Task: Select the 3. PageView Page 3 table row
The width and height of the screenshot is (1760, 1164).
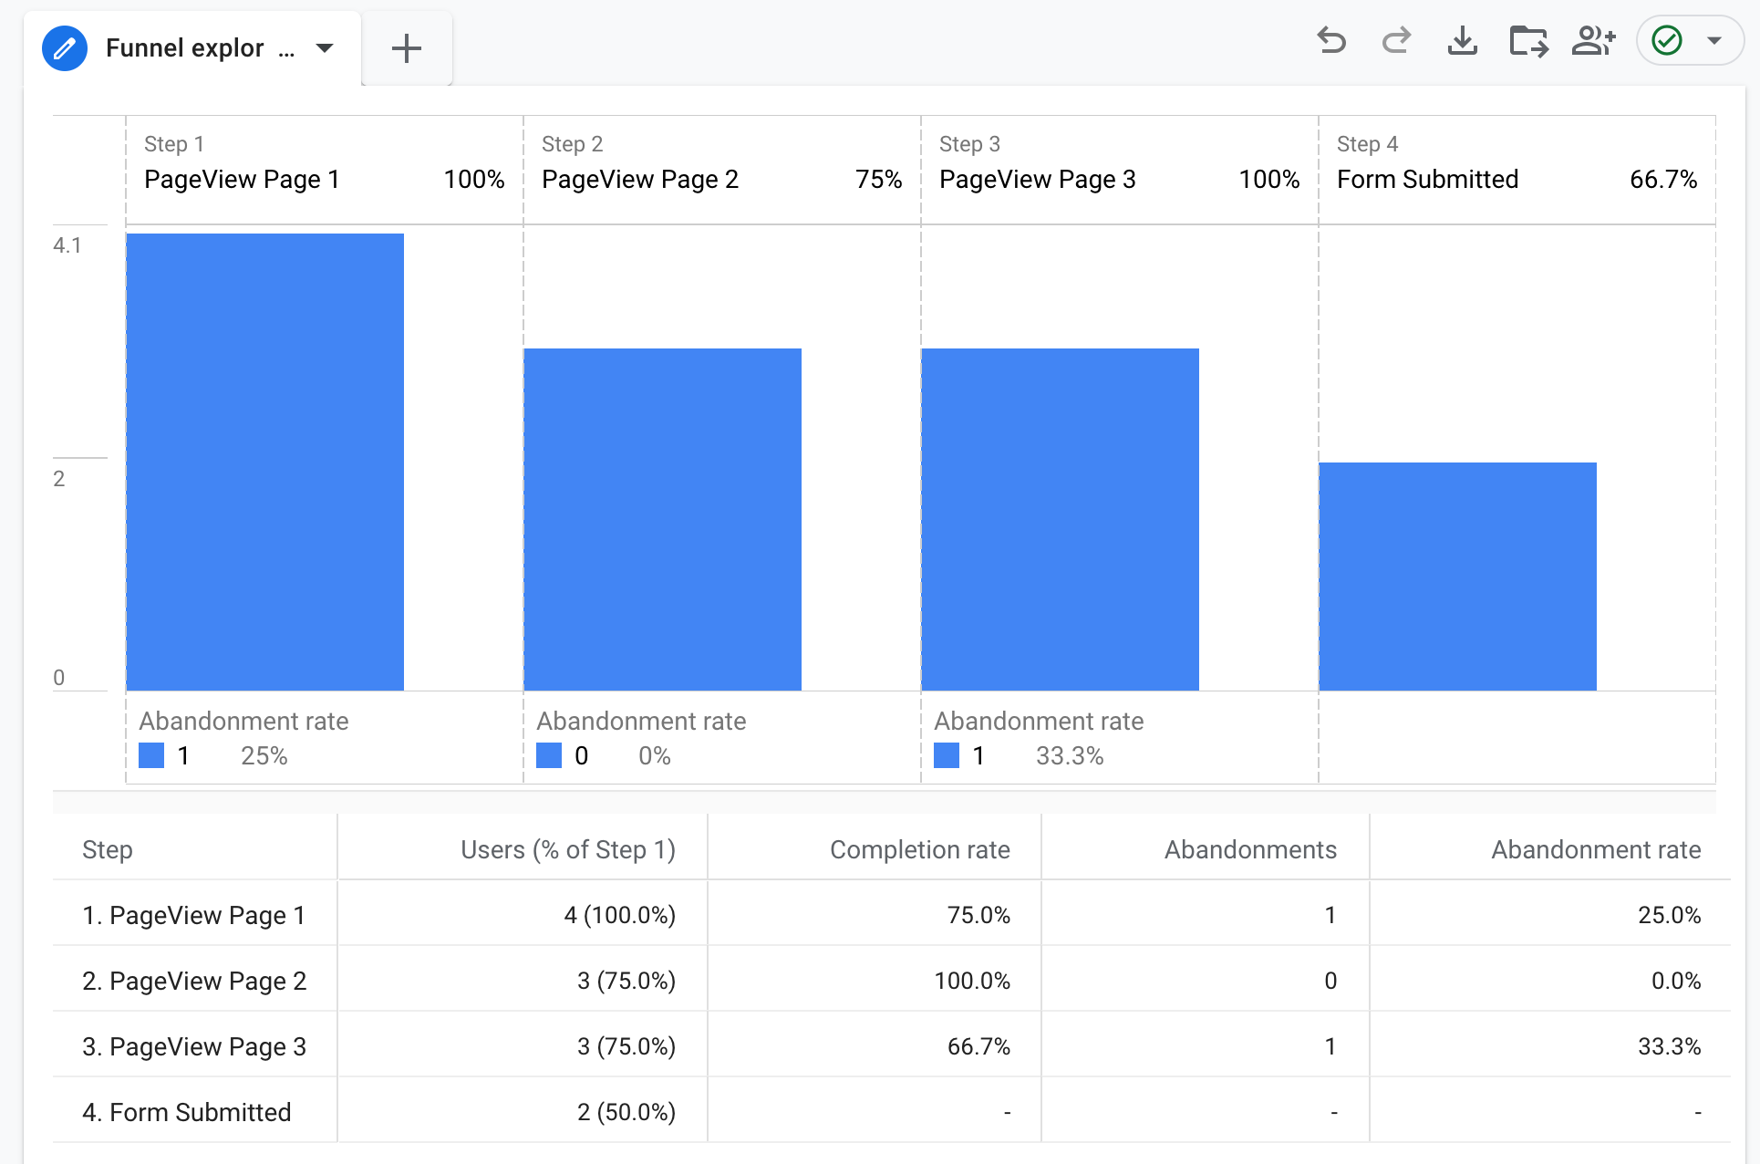Action: click(x=891, y=1046)
